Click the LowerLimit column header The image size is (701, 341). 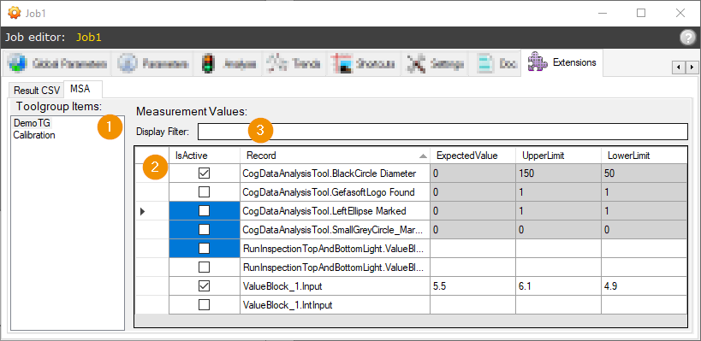[644, 156]
